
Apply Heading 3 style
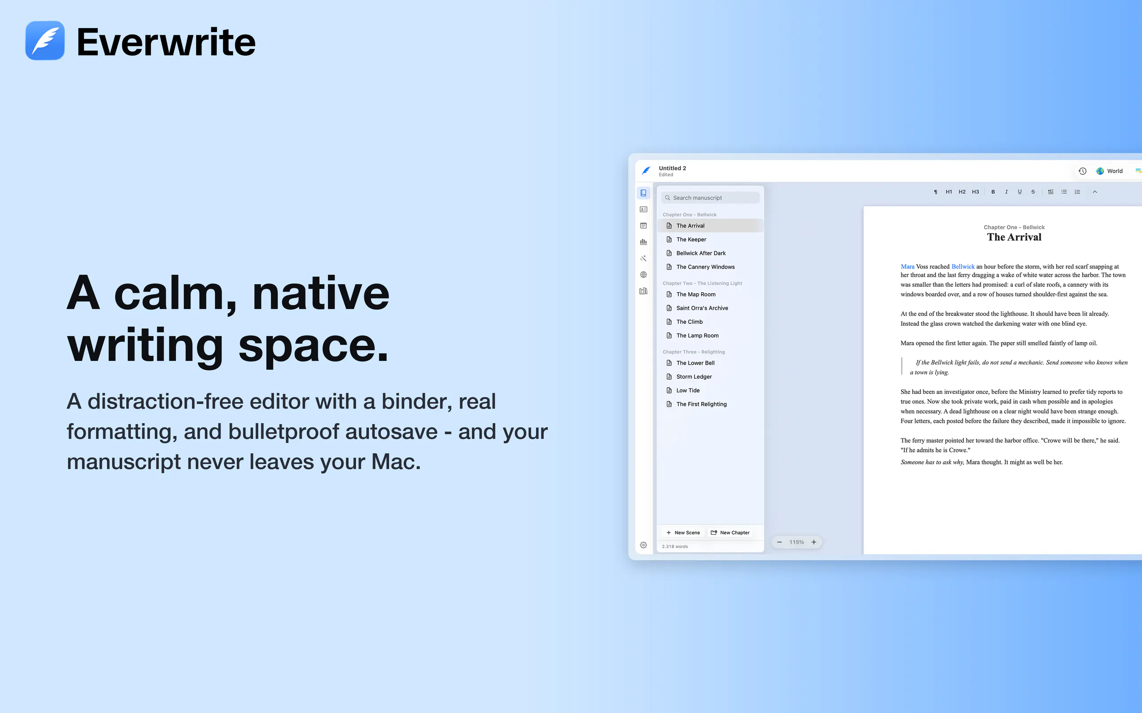tap(976, 192)
